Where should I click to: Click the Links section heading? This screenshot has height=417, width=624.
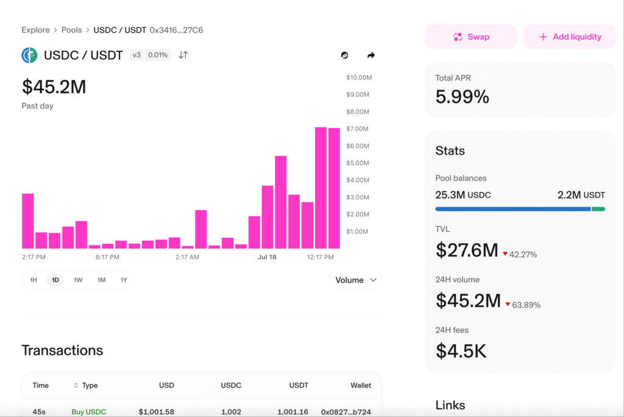(x=450, y=405)
